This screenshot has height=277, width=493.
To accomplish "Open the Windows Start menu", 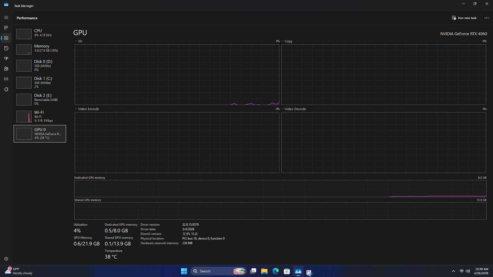I will [184, 271].
